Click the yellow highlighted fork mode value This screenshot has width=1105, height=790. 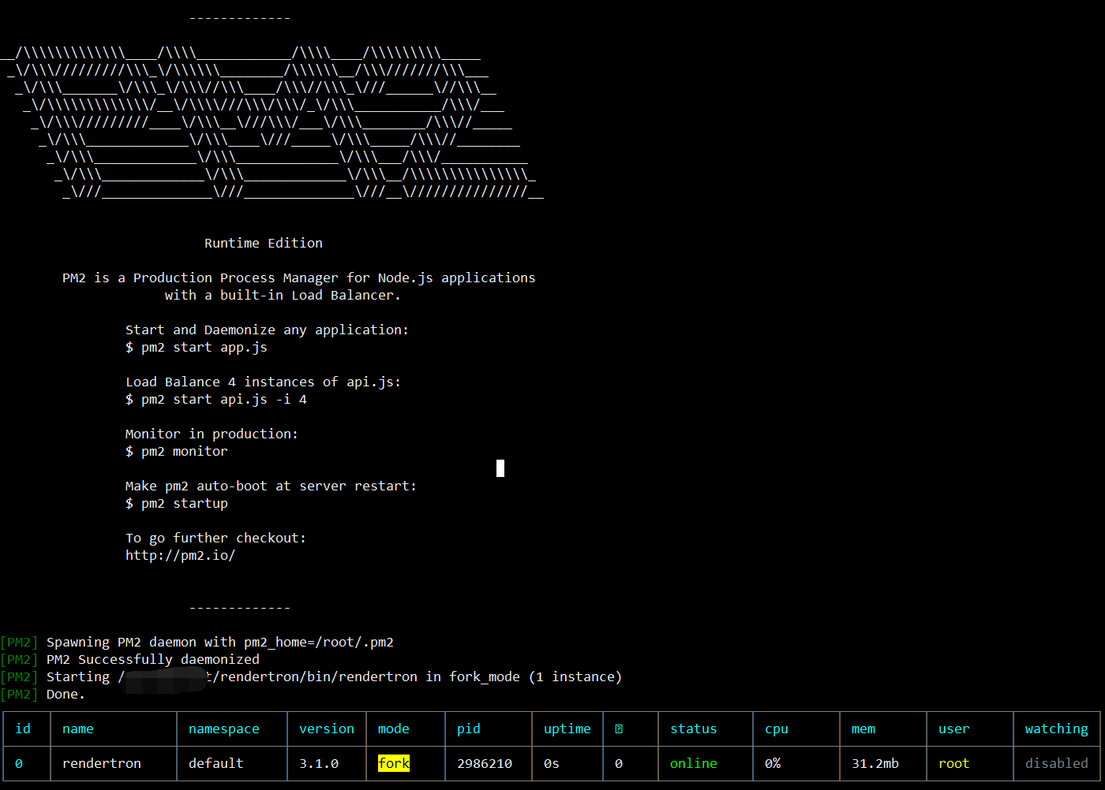(x=394, y=763)
